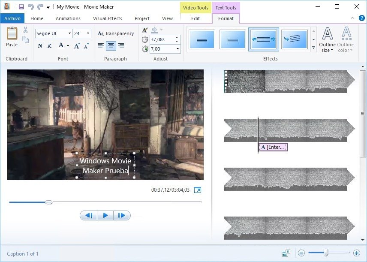Switch to the View tab
This screenshot has height=262, width=367.
[167, 18]
